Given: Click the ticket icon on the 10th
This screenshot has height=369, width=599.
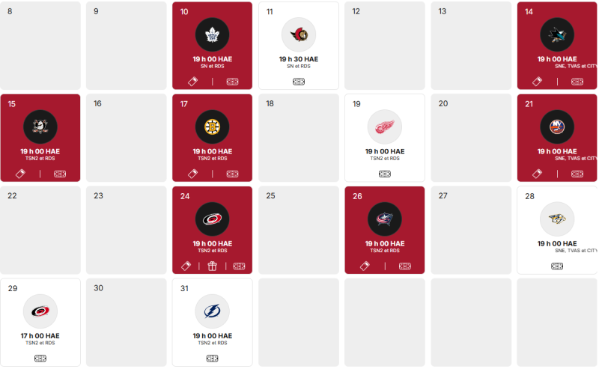Looking at the screenshot, I should [x=192, y=82].
